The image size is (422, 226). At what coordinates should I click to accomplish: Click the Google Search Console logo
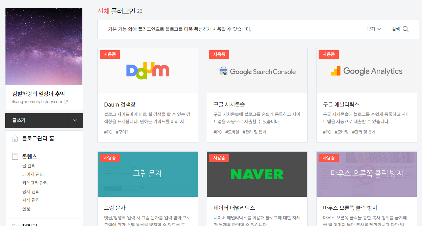click(x=257, y=72)
